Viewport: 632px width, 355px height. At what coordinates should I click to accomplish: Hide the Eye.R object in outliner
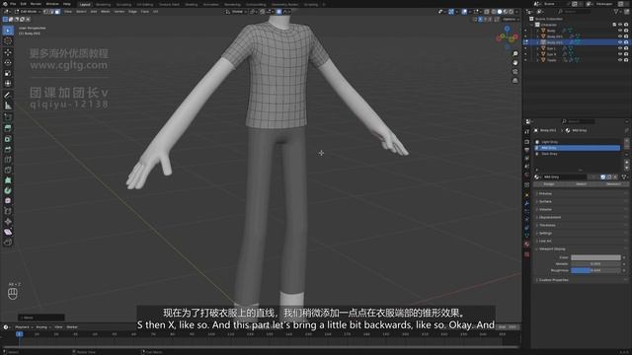pos(620,54)
